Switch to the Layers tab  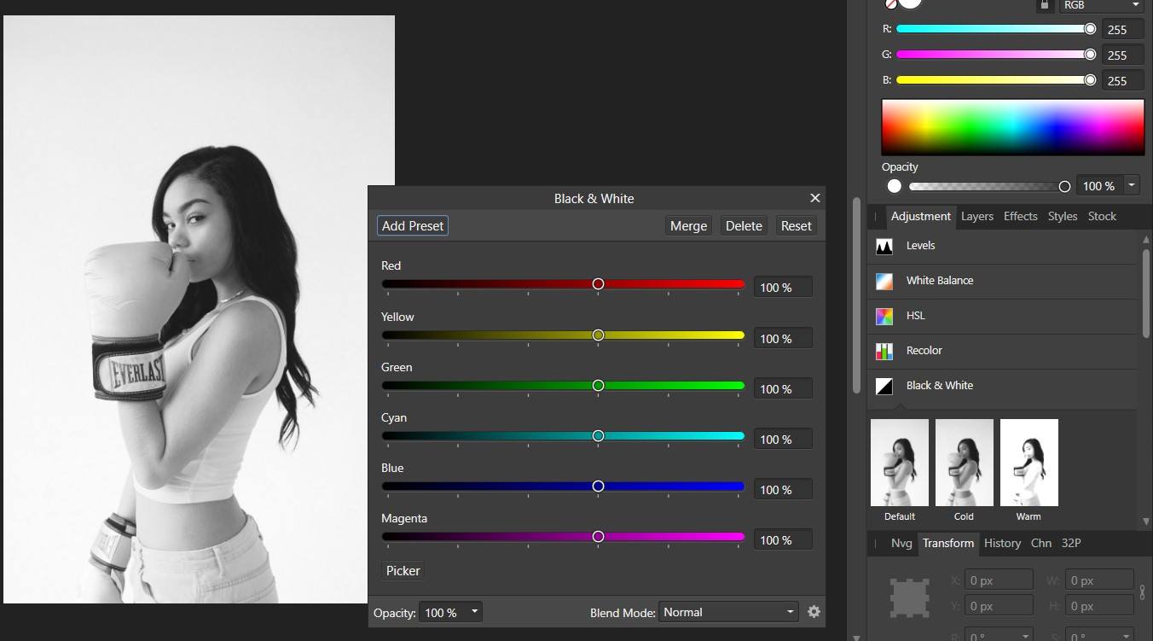tap(976, 216)
